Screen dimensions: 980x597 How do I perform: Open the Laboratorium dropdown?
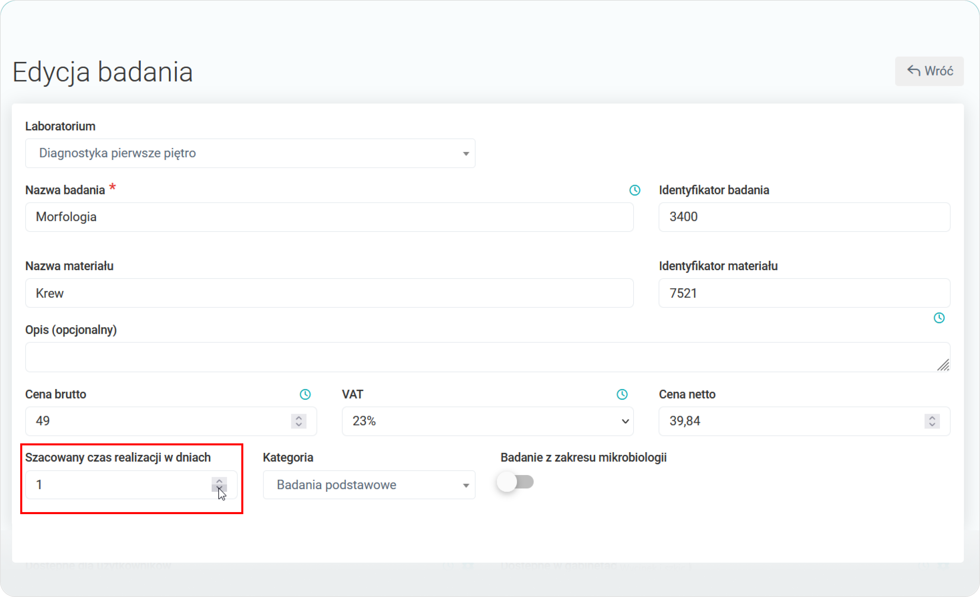coord(250,153)
